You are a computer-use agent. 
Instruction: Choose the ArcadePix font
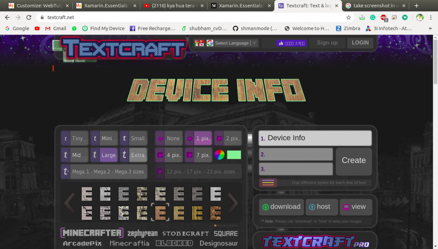(83, 243)
